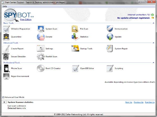157x117 pixels.
Task: Open Create Report pen icon
Action: tap(6, 49)
